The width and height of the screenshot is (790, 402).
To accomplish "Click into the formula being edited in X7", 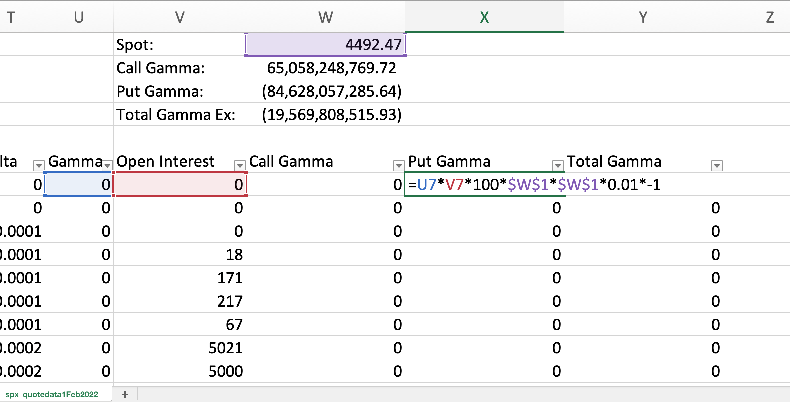I will point(484,185).
